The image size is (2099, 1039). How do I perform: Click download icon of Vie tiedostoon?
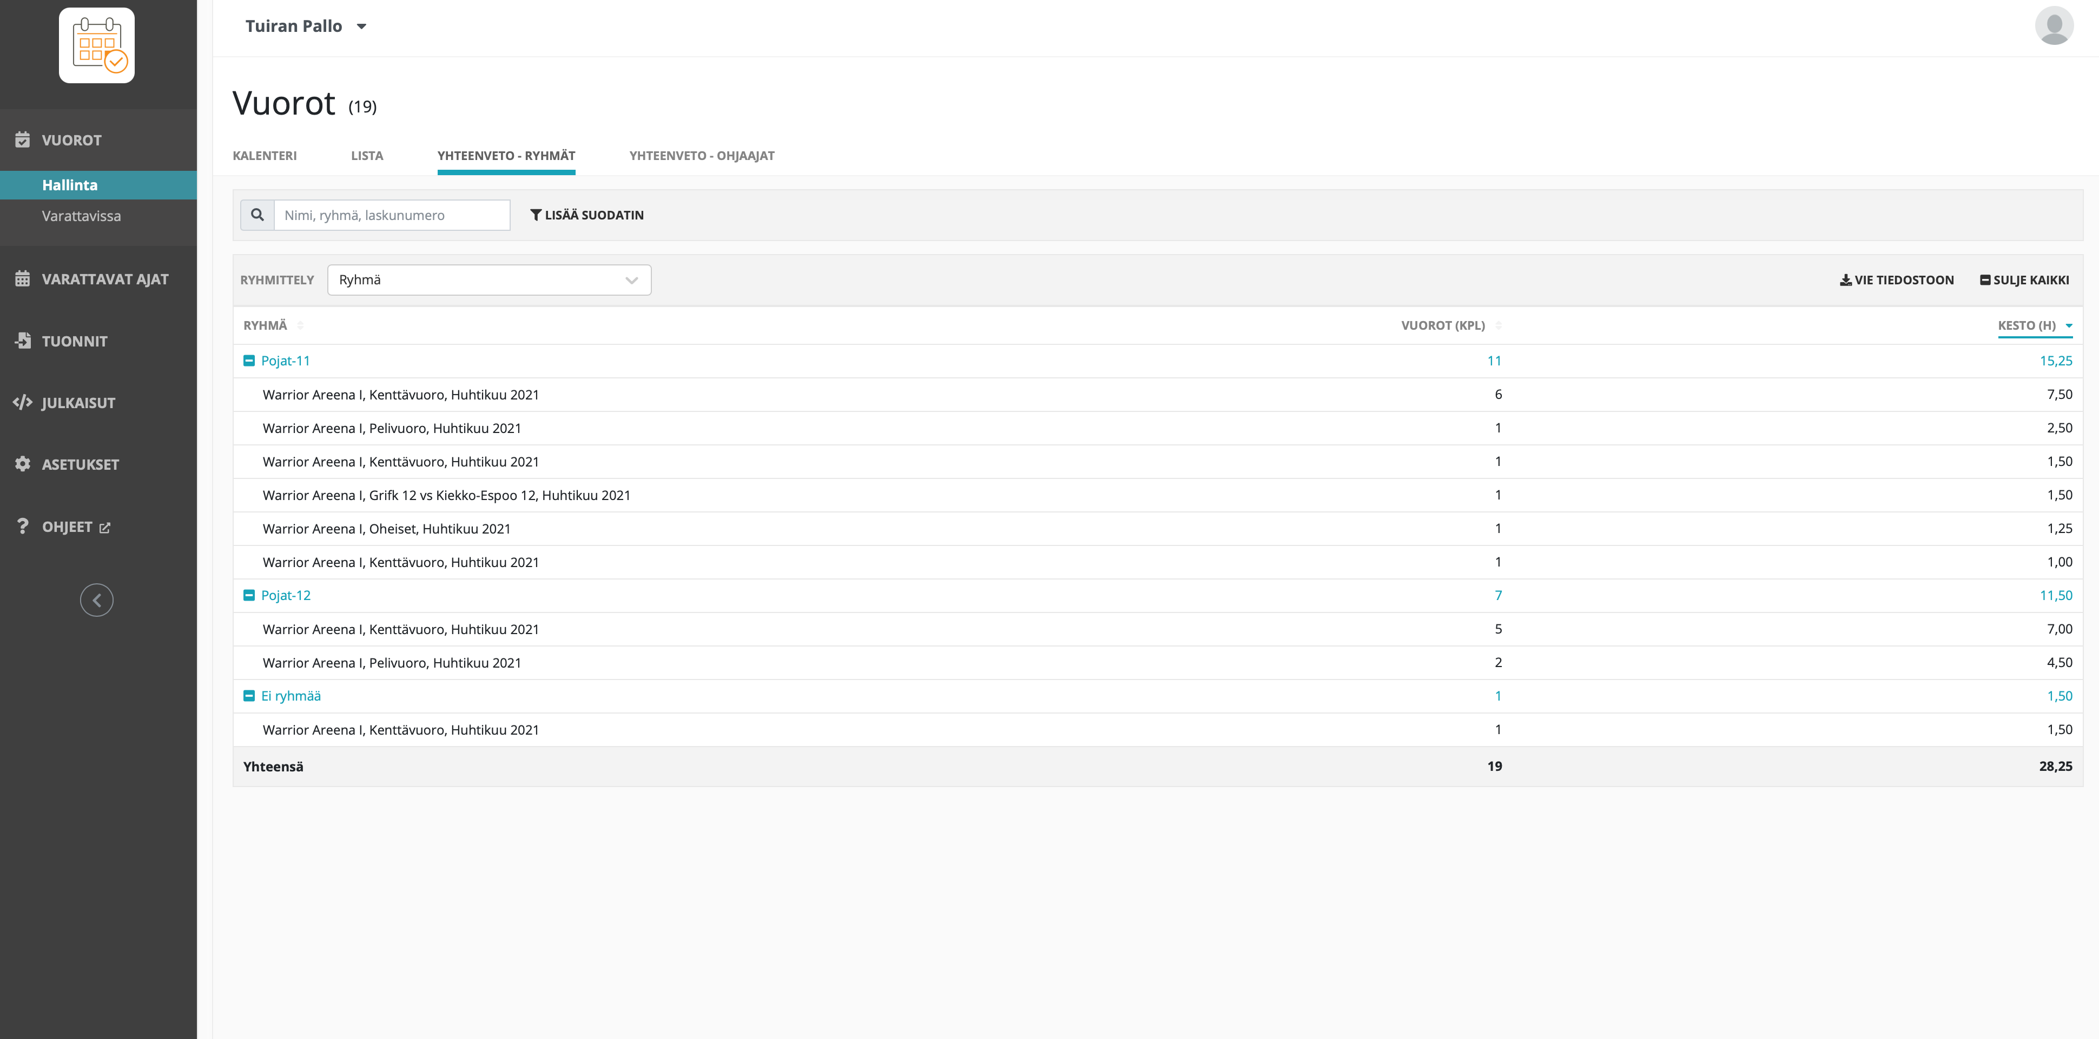click(x=1846, y=280)
